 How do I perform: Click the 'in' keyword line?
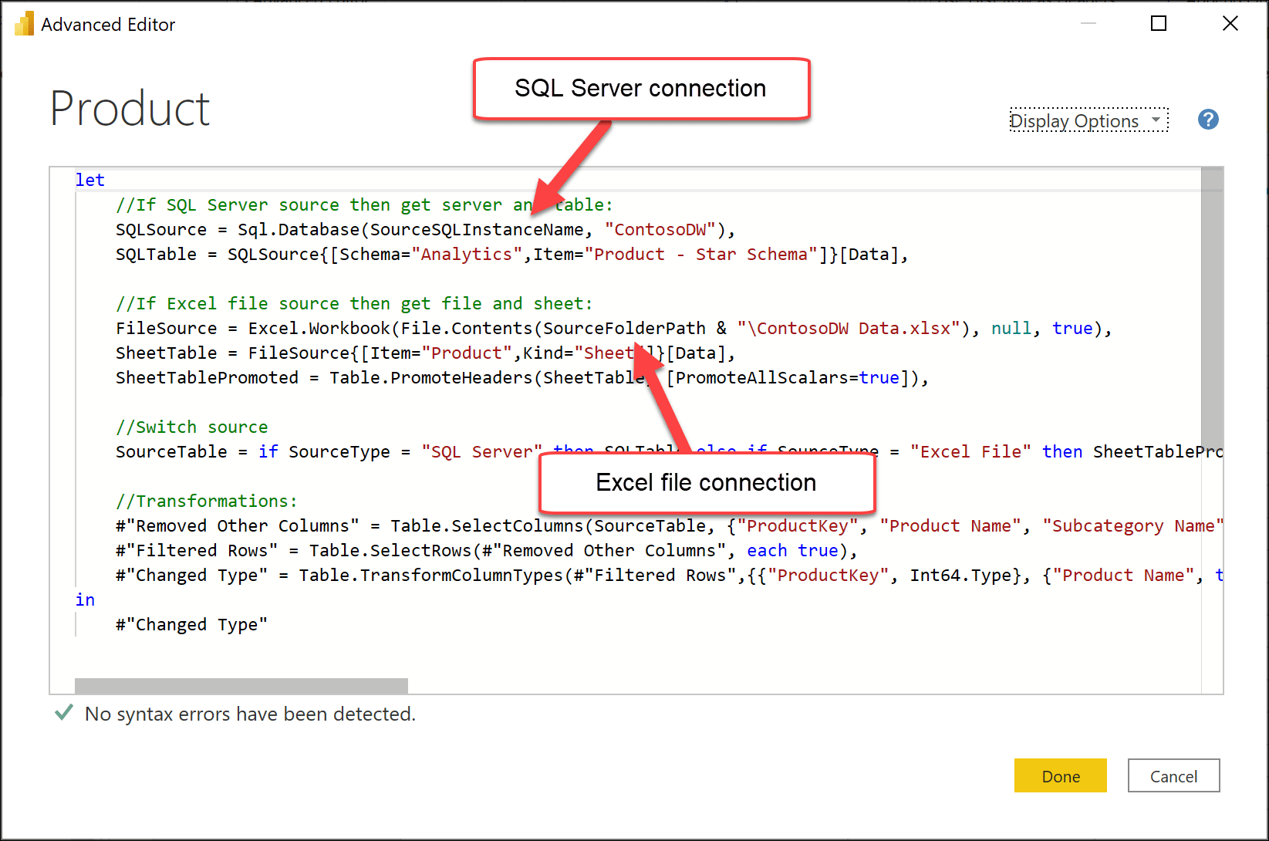85,600
